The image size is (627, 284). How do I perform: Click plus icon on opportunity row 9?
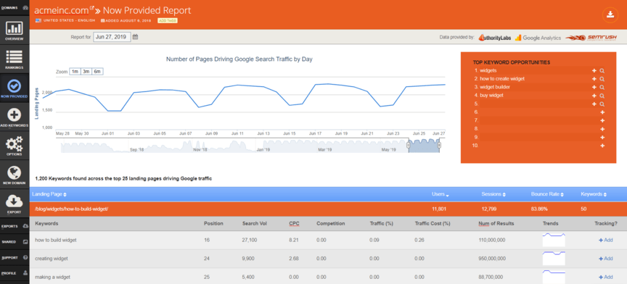point(602,137)
